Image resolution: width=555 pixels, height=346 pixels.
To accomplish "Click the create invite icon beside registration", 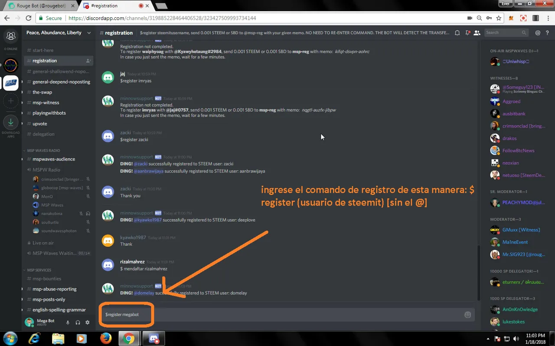I will 88,61.
